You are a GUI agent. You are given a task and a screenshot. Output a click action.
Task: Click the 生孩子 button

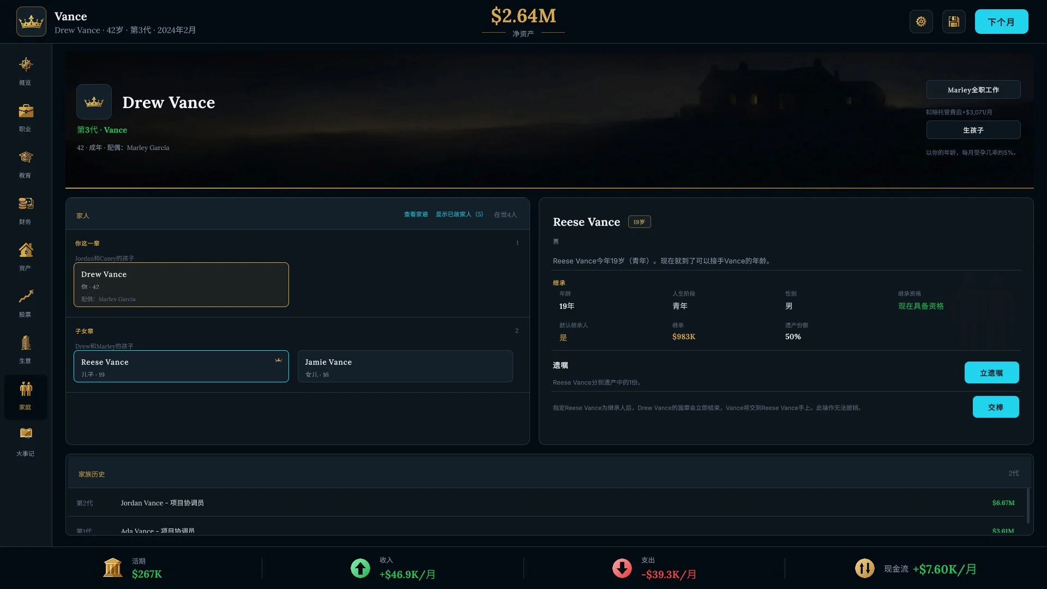point(973,130)
